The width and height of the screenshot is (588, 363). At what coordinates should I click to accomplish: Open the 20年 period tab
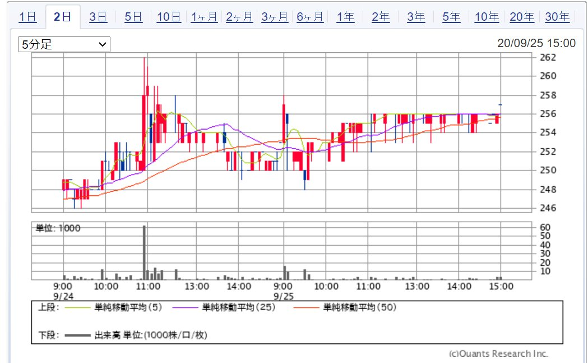point(522,17)
